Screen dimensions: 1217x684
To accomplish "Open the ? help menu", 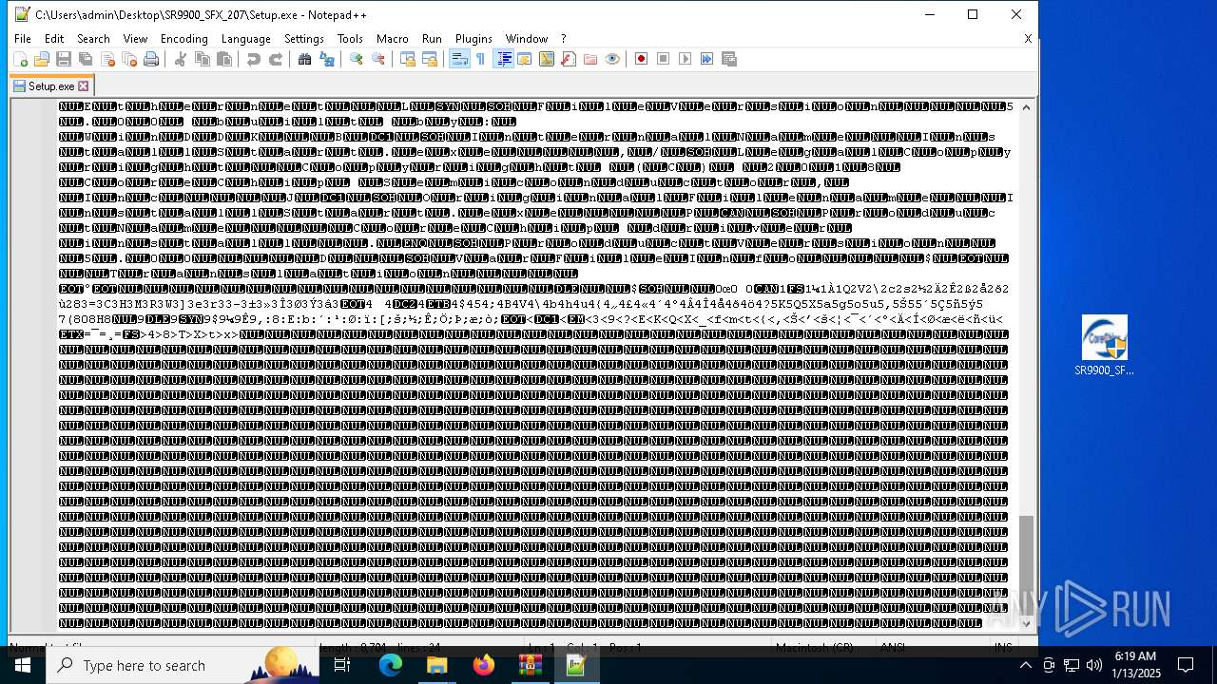I will [x=563, y=39].
